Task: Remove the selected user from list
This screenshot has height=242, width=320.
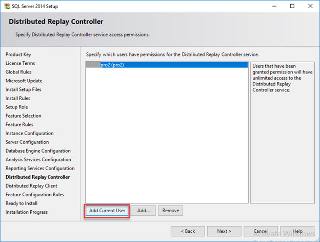Action: tap(171, 211)
